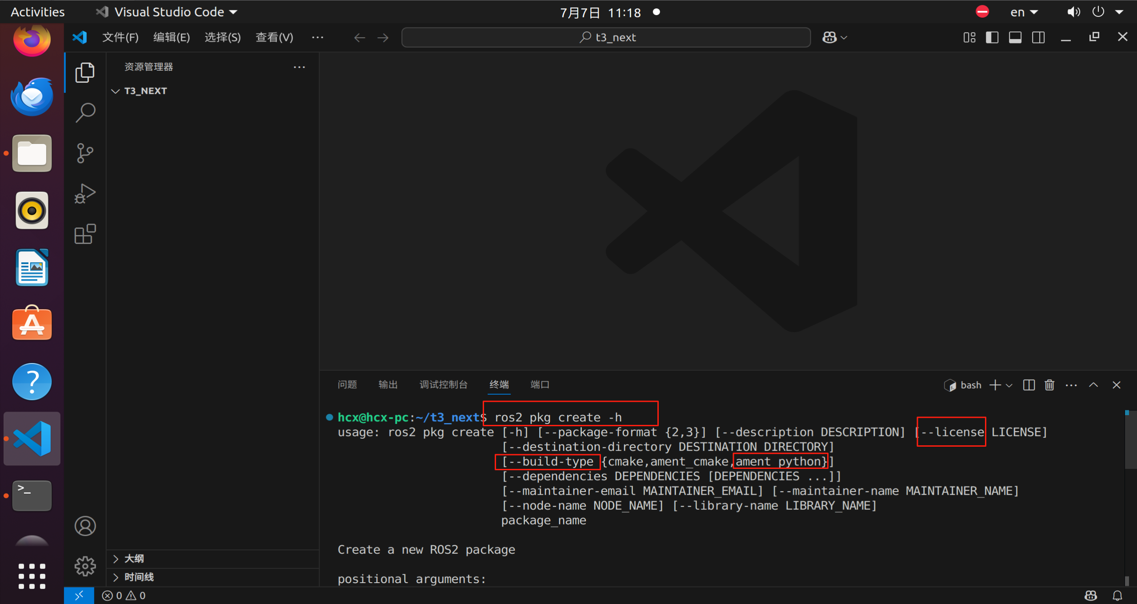Screen dimensions: 1137x604
Task: Open the 查看(V) menu
Action: click(274, 37)
